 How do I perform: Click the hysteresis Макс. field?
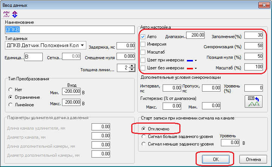(172, 106)
